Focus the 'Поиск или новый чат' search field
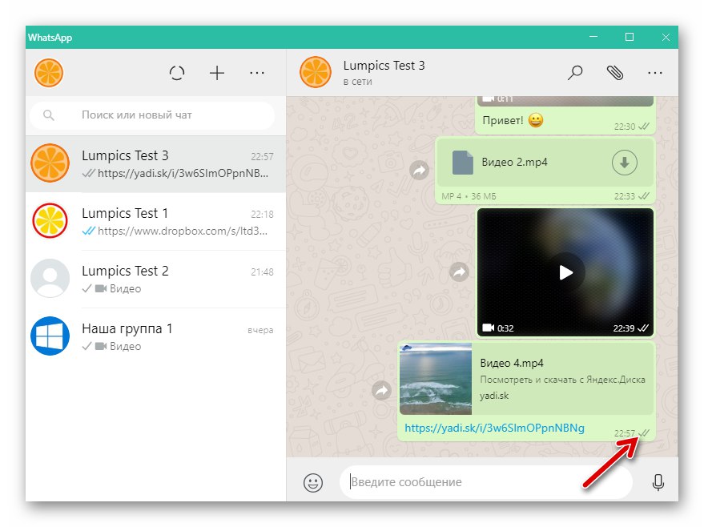Image resolution: width=704 pixels, height=527 pixels. point(152,115)
